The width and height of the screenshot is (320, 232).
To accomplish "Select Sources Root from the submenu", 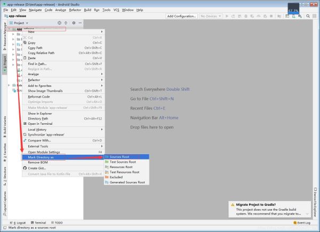I will coord(119,157).
